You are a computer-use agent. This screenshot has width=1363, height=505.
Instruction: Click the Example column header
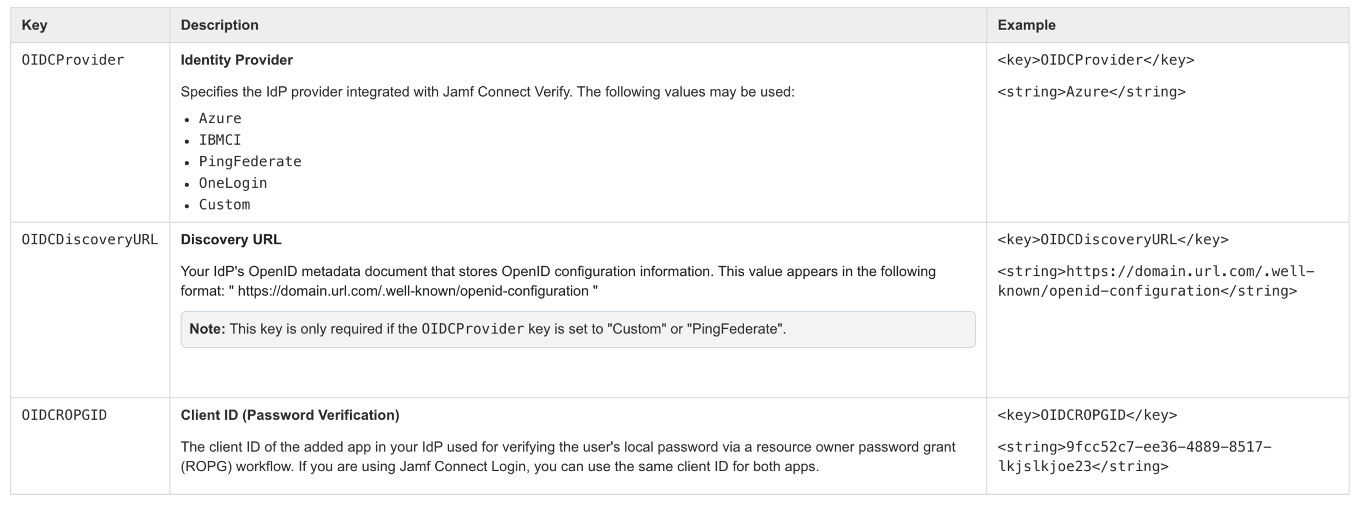[x=1026, y=25]
